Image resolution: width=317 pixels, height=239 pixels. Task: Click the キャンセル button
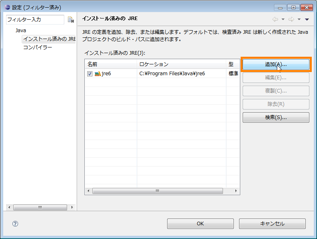(272, 224)
